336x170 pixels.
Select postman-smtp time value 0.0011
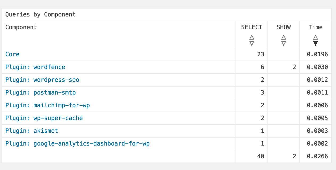point(317,93)
